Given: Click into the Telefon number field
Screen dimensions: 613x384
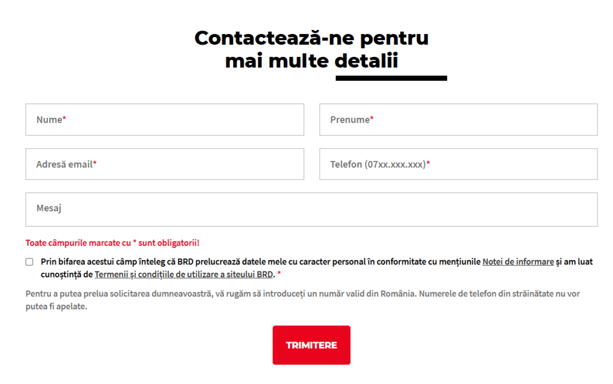Looking at the screenshot, I should coord(458,164).
